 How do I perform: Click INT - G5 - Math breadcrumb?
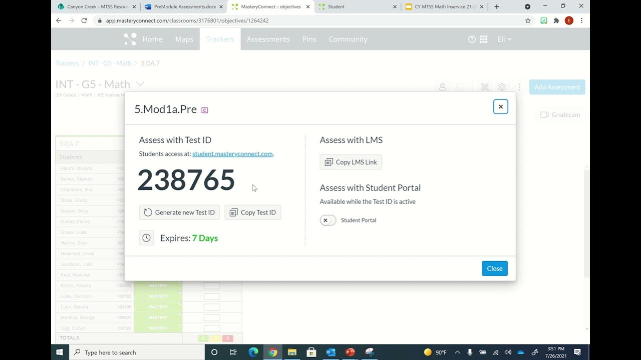(x=110, y=63)
